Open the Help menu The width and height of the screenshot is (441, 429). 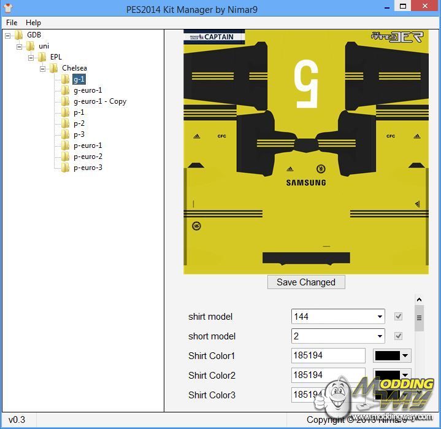(33, 23)
